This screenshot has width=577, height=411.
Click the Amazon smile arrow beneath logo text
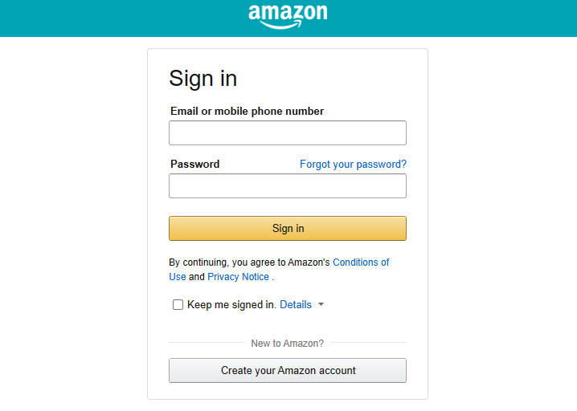tap(280, 25)
